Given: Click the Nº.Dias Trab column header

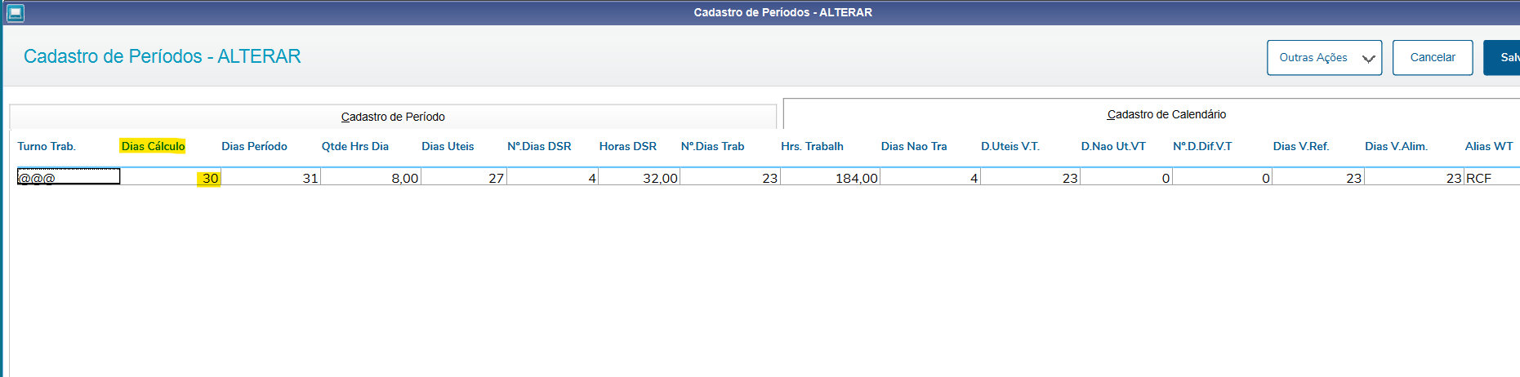Looking at the screenshot, I should tap(713, 146).
